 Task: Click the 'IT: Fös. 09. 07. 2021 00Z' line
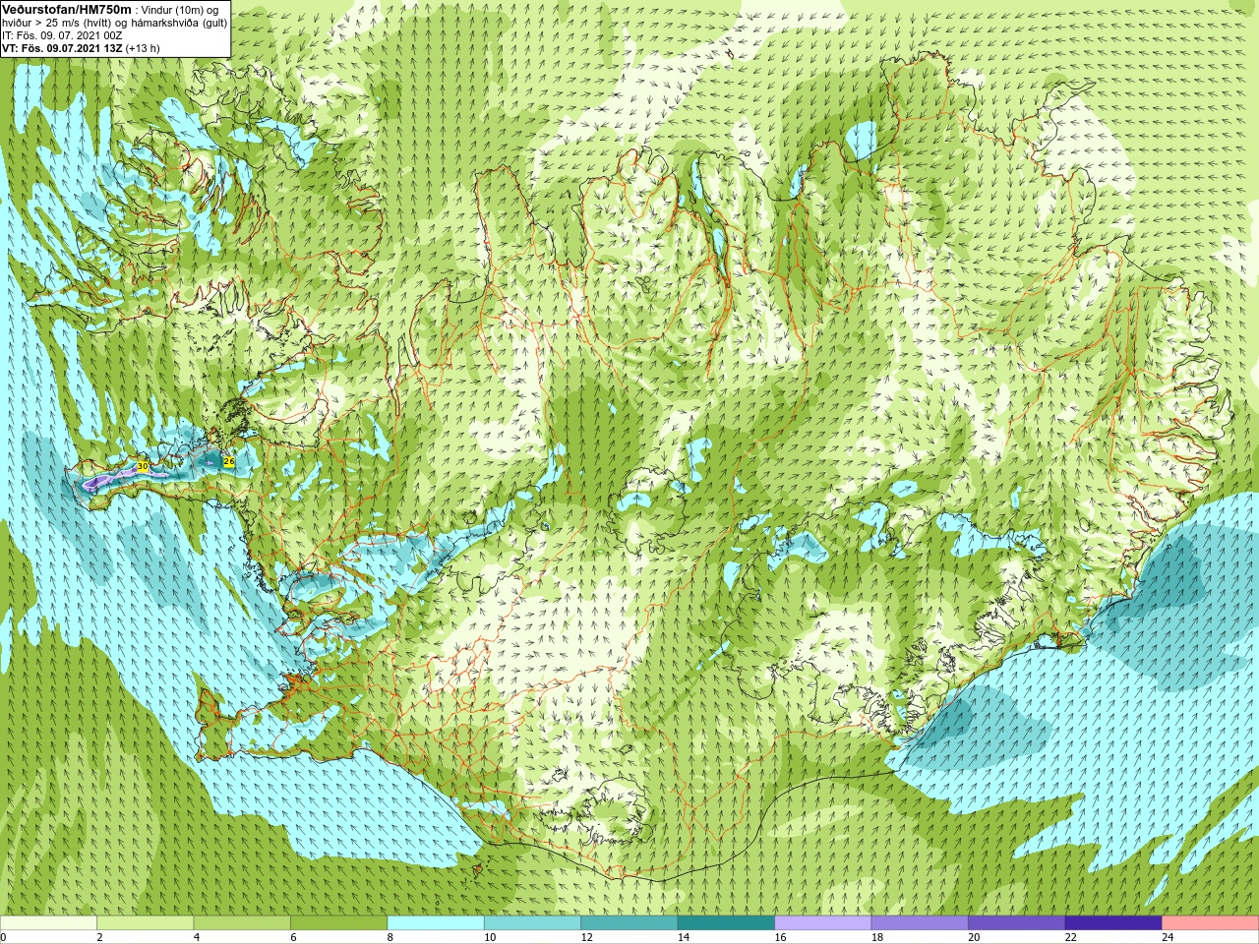pyautogui.click(x=62, y=35)
